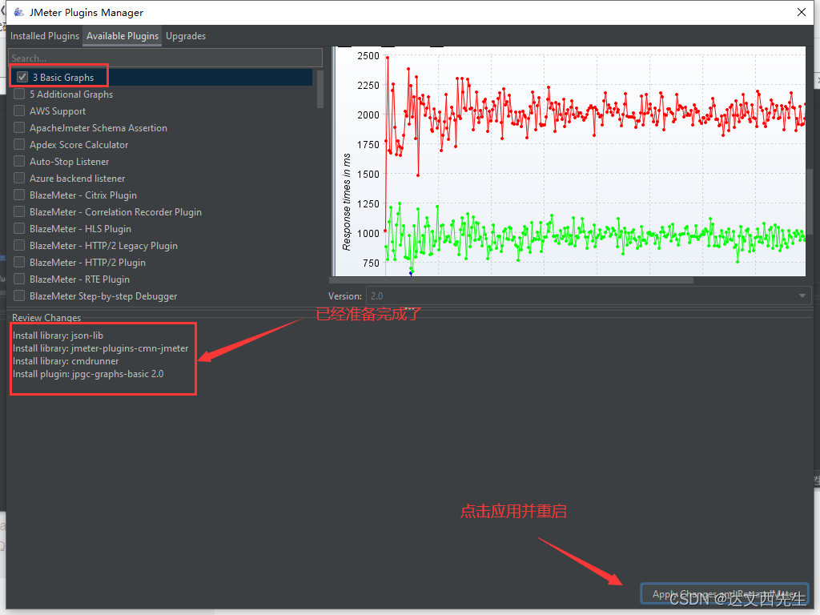The width and height of the screenshot is (820, 615).
Task: Tick BlazeMeter Step-by-step Debugger checkbox
Action: coord(19,295)
